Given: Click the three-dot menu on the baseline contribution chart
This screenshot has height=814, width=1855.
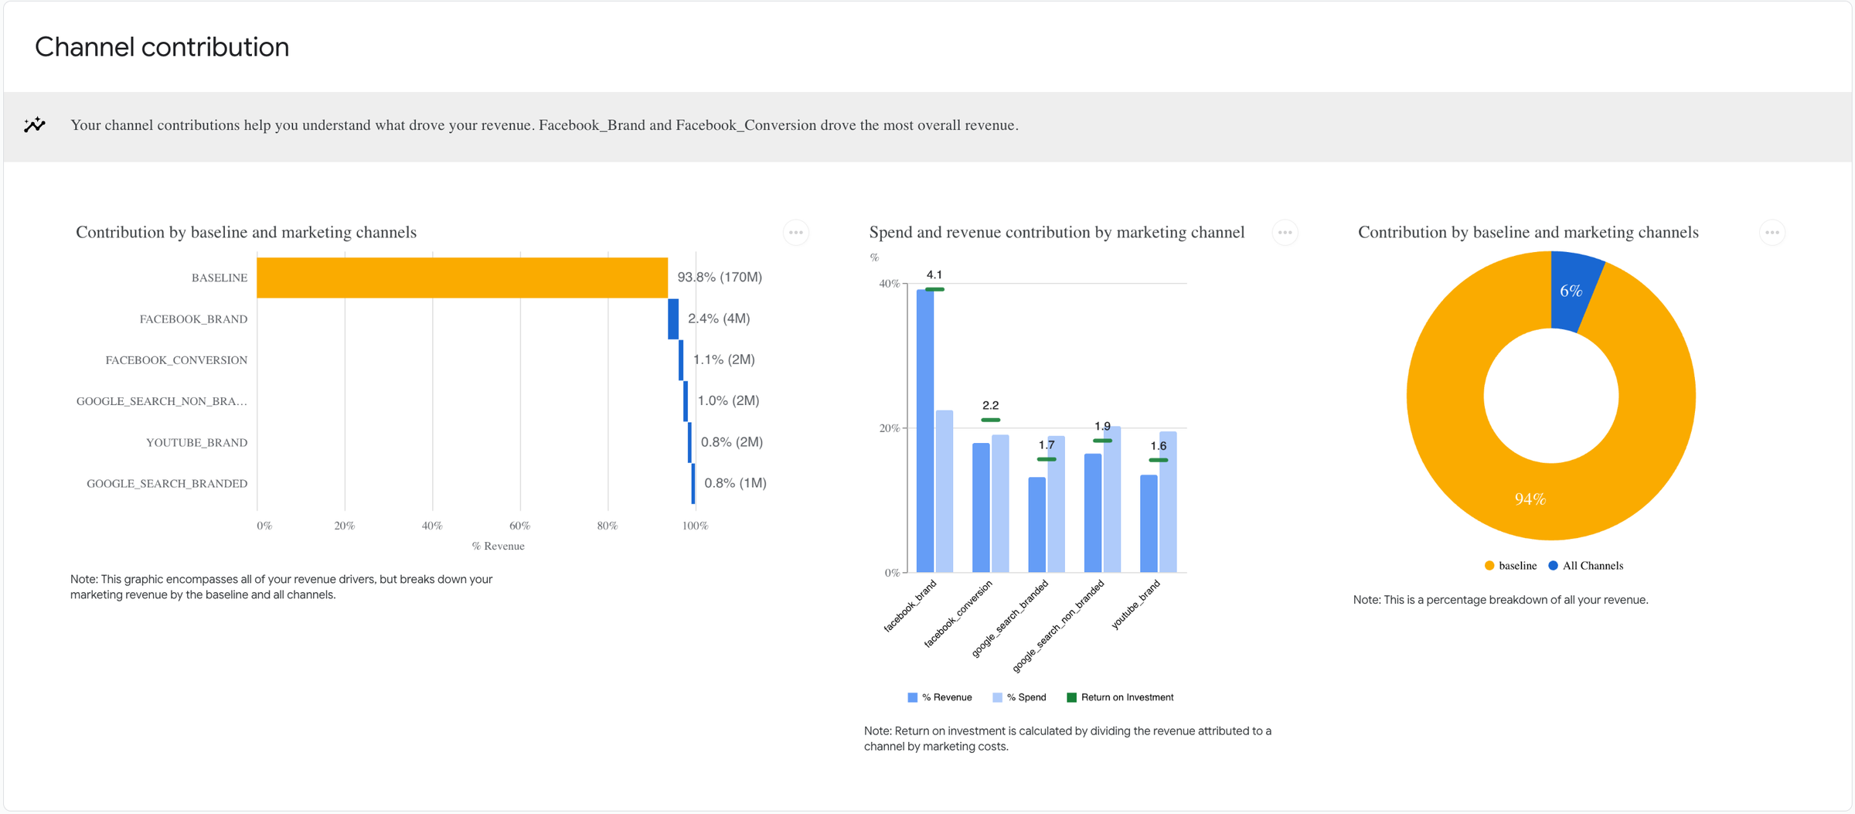Looking at the screenshot, I should (796, 232).
